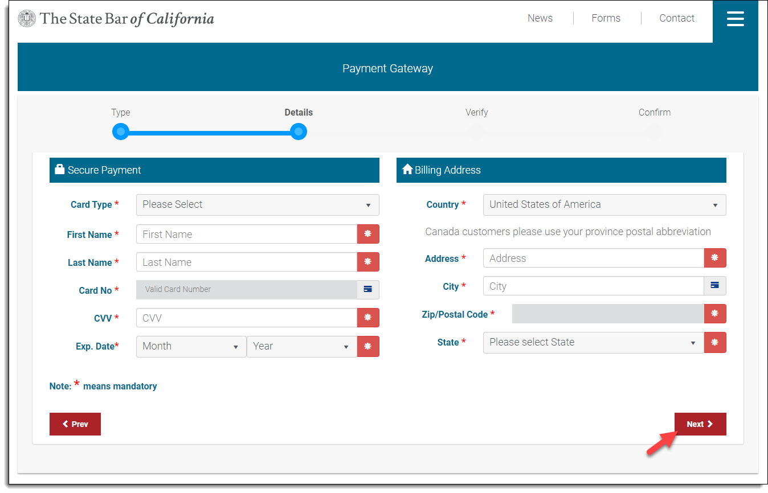Click the red asterisk icon beside First Name
This screenshot has width=768, height=493.
pos(368,234)
